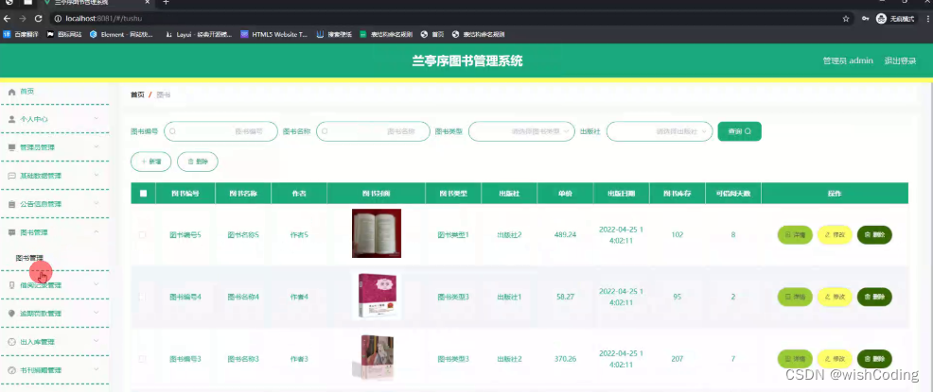Expand the 逾期罚款管理 menu chevron
The height and width of the screenshot is (392, 933).
click(97, 313)
